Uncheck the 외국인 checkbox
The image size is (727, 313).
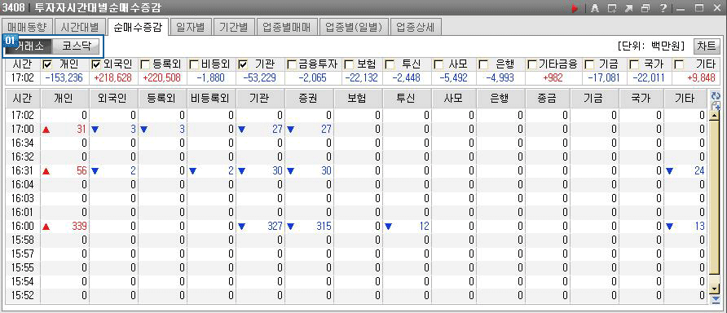(96, 64)
